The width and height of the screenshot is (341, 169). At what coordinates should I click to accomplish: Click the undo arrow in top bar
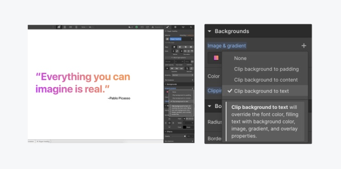[129, 27]
